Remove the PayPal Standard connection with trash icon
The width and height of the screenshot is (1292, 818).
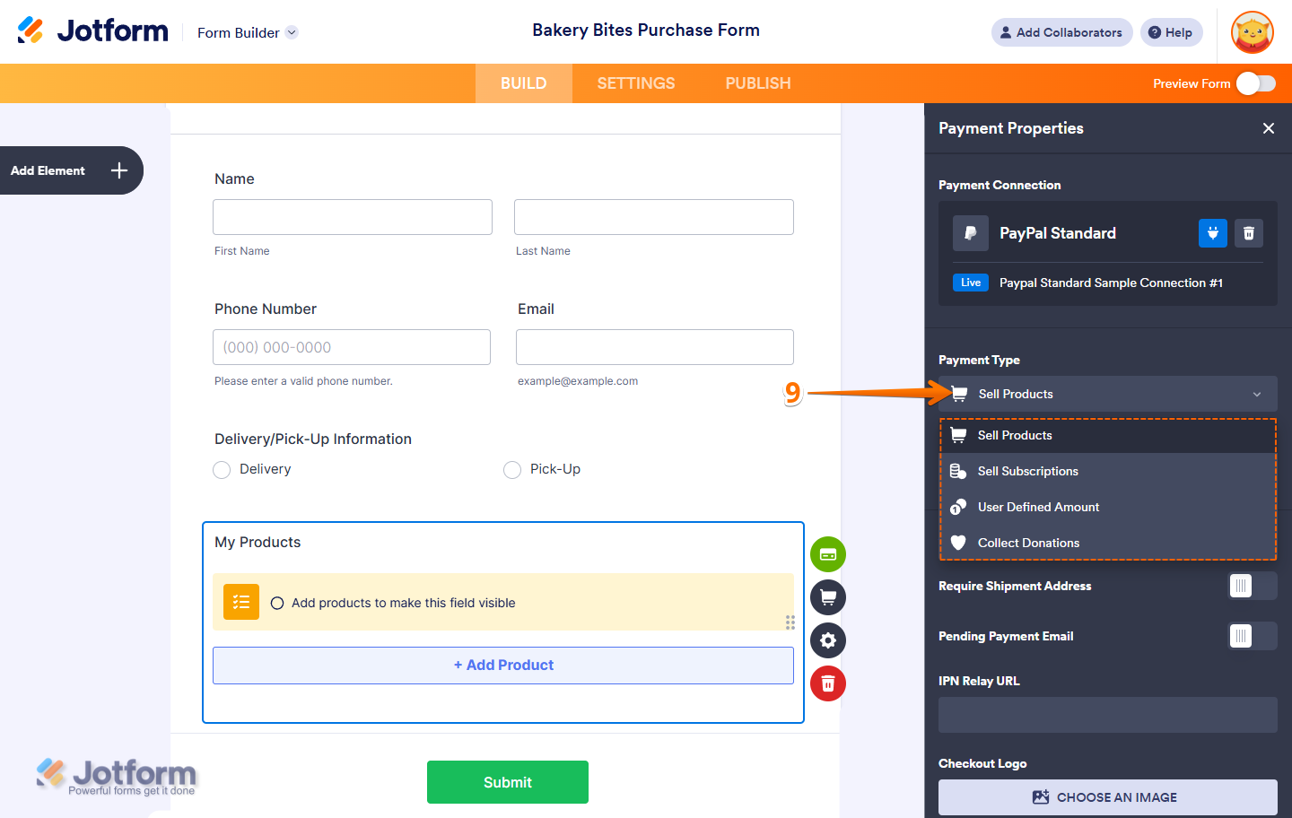pos(1249,233)
